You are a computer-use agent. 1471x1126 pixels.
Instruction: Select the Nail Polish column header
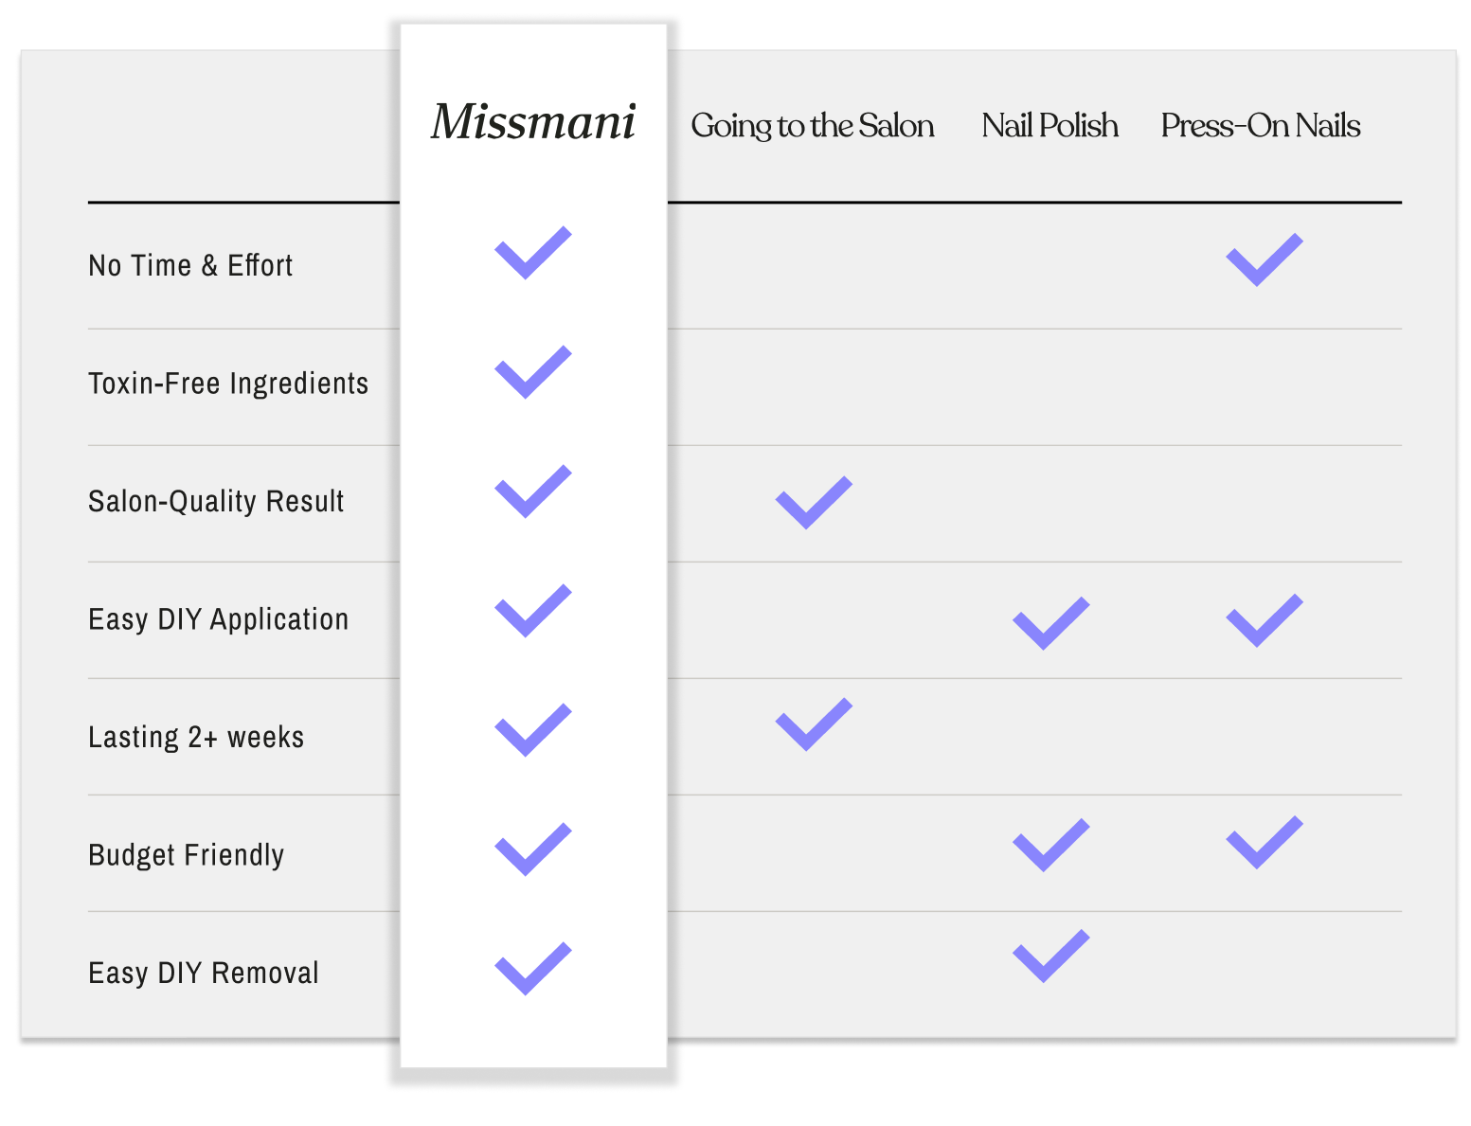pyautogui.click(x=1049, y=126)
